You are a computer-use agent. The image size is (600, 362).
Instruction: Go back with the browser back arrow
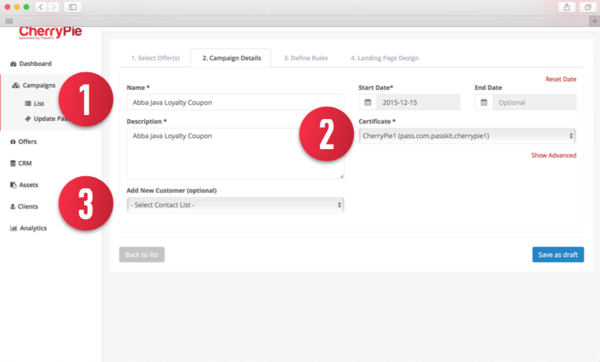click(x=41, y=7)
